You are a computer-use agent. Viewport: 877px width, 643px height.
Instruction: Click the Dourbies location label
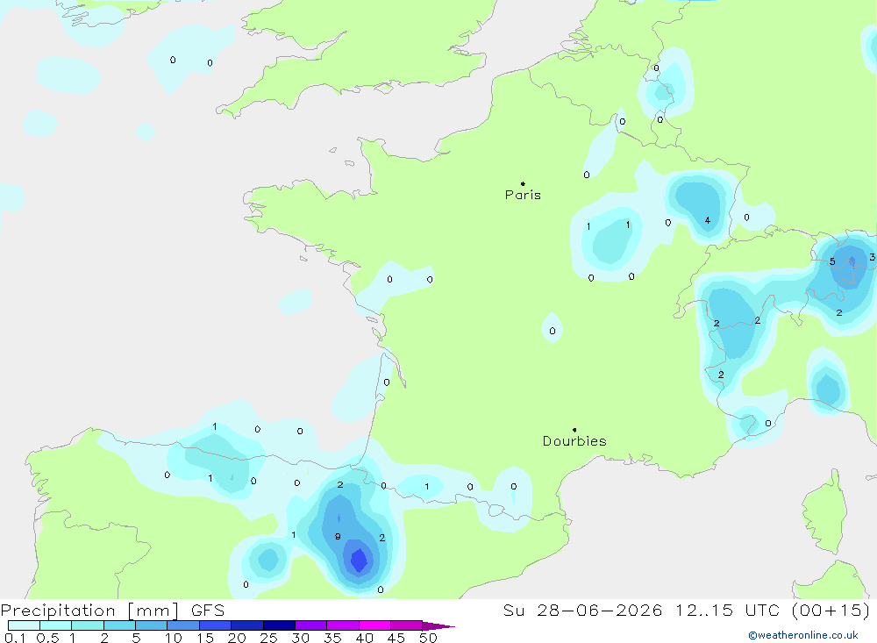(x=574, y=441)
